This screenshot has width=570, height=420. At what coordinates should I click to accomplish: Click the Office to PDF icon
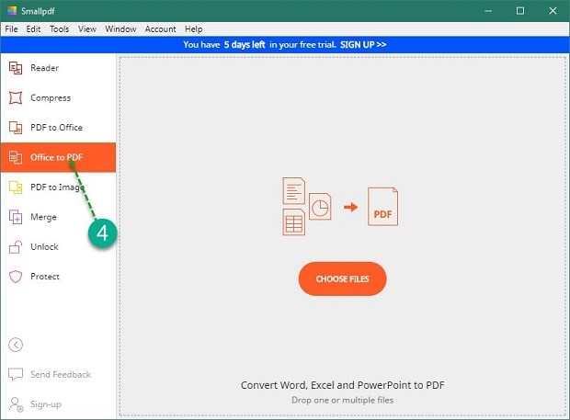tap(16, 157)
